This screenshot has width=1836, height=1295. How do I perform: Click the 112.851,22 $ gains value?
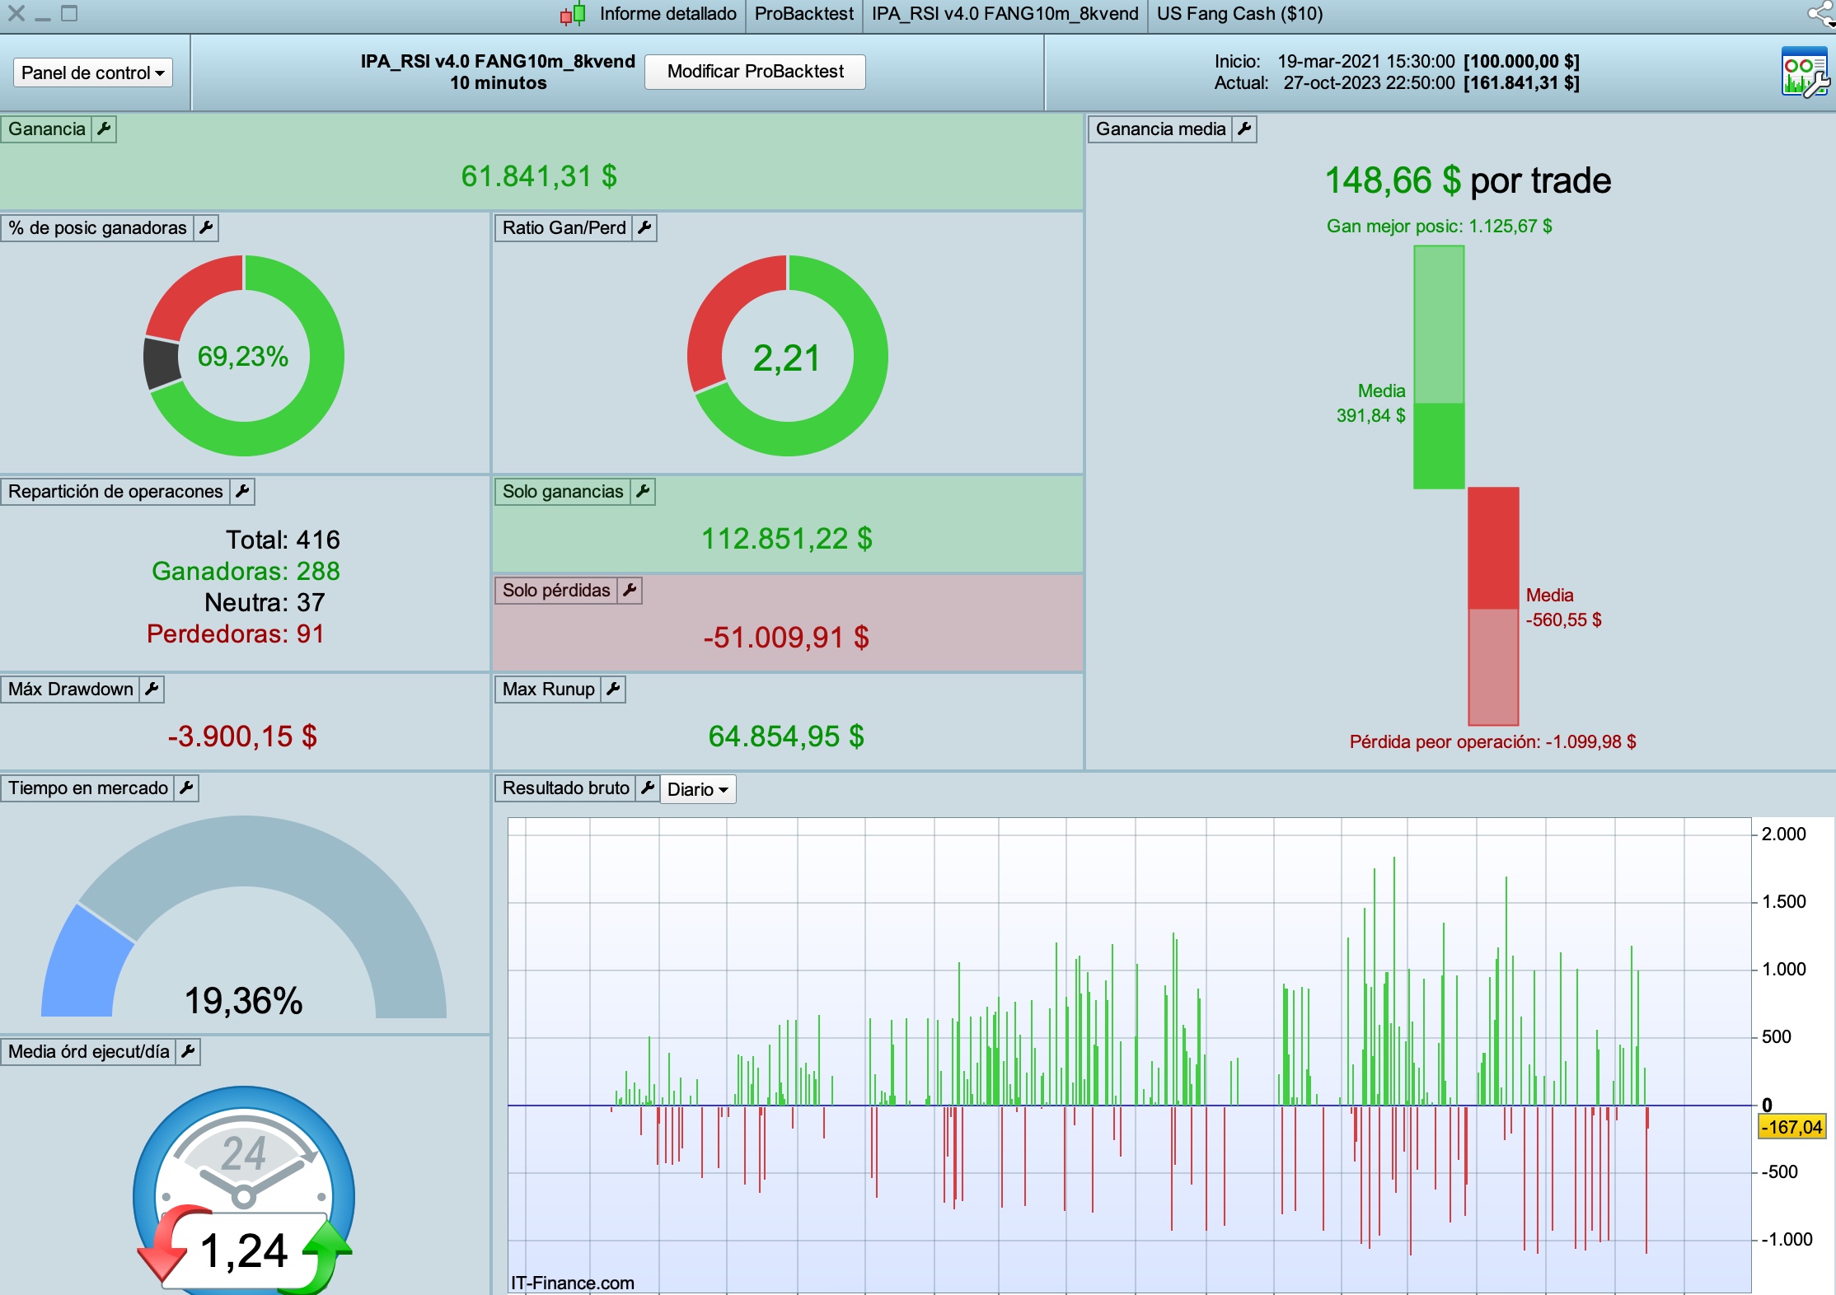[x=787, y=539]
